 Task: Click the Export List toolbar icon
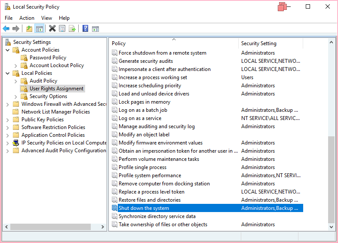[72, 29]
